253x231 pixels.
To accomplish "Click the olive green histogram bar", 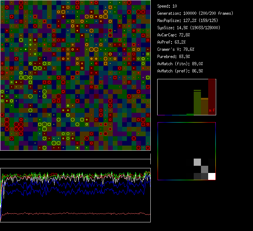I will click(x=197, y=103).
